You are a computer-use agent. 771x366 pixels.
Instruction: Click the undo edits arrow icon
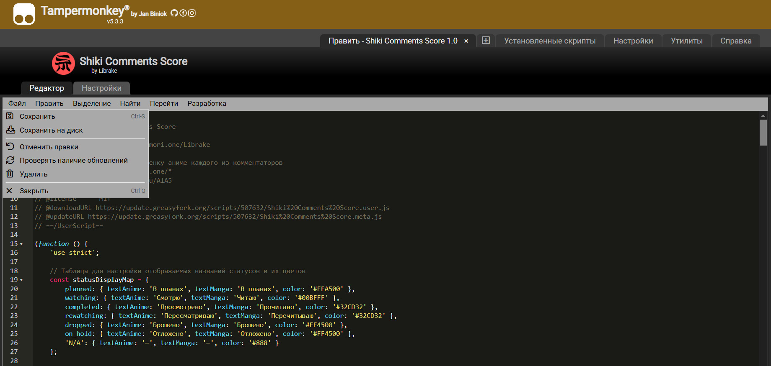click(10, 146)
